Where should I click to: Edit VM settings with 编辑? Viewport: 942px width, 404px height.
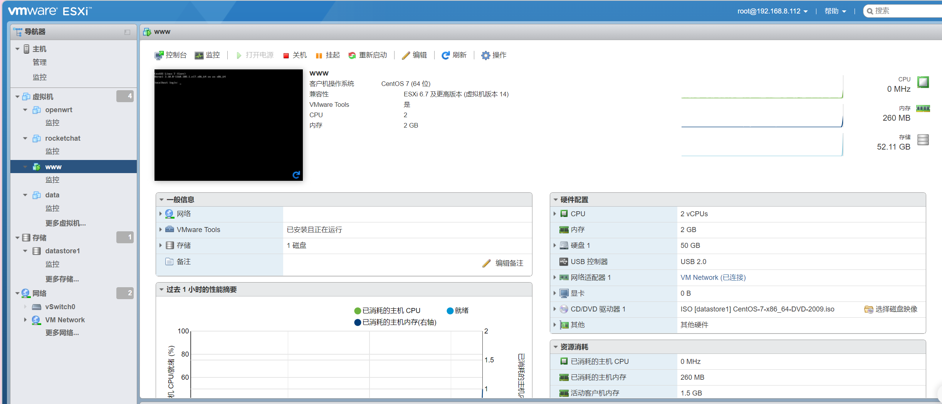(414, 55)
